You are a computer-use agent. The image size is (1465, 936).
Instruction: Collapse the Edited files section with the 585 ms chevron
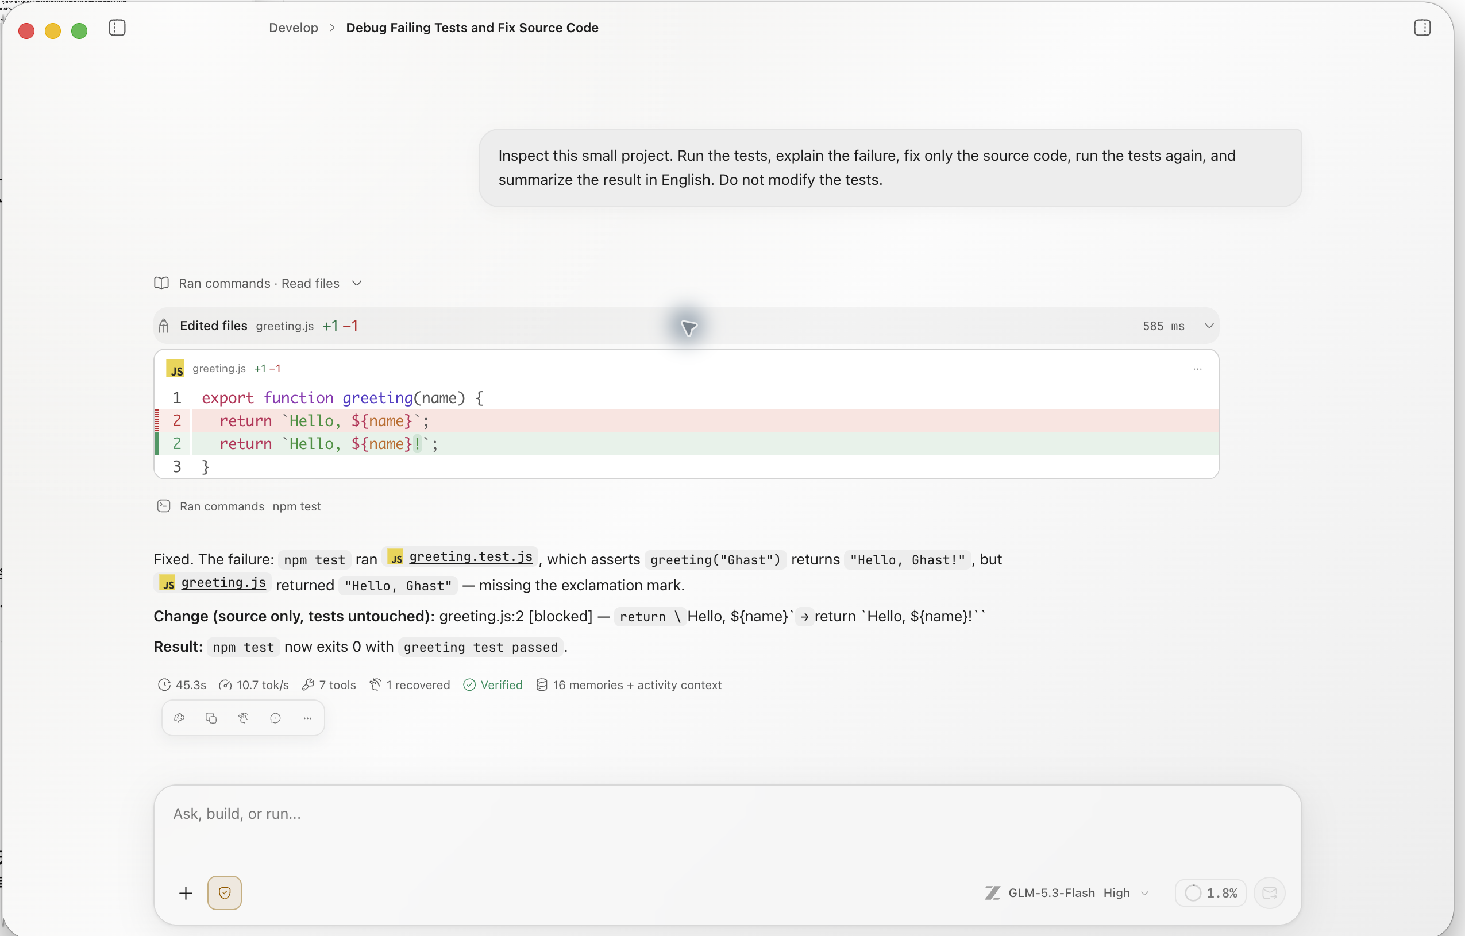(x=1209, y=326)
